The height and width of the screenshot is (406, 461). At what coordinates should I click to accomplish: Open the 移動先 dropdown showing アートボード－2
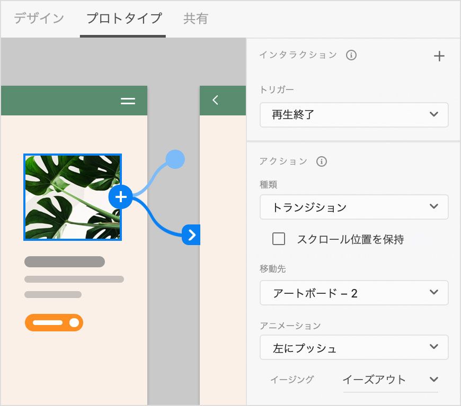[354, 293]
